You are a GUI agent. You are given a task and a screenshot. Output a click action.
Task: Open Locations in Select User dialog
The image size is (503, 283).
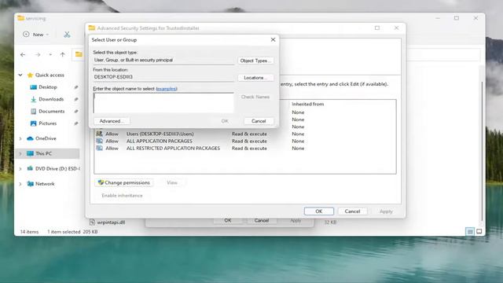coord(255,78)
